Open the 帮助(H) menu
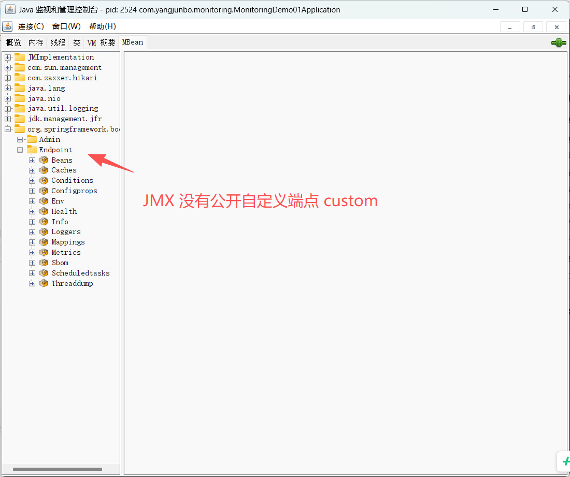This screenshot has height=477, width=570. coord(103,26)
